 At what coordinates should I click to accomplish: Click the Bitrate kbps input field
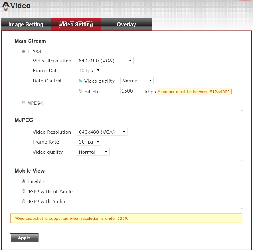(x=132, y=91)
